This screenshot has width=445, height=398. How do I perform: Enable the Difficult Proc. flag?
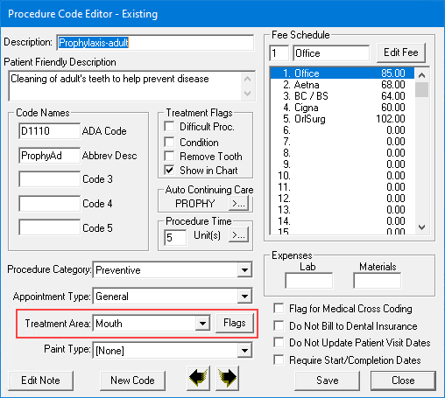pyautogui.click(x=169, y=127)
